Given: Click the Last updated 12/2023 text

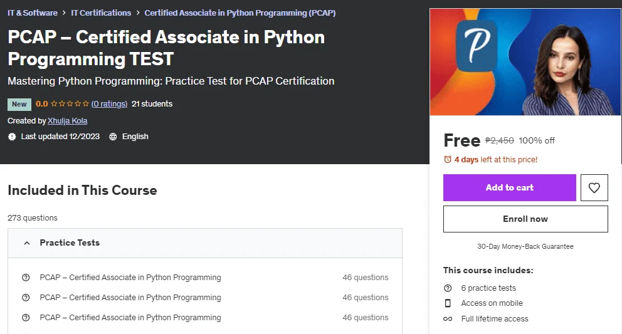Looking at the screenshot, I should 60,137.
